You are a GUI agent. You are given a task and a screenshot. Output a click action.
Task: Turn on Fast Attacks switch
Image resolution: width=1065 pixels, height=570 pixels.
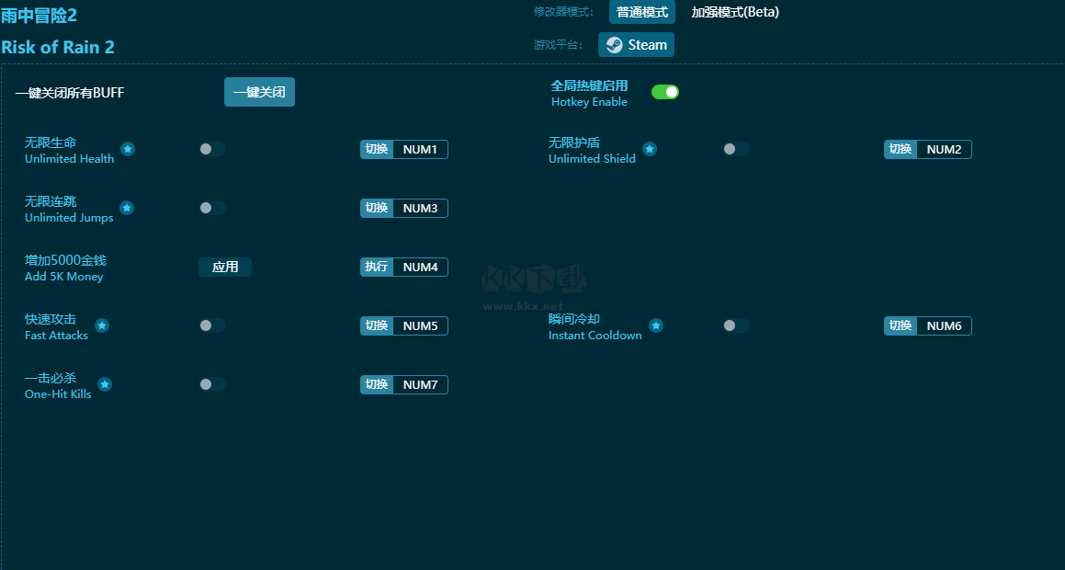pos(212,325)
